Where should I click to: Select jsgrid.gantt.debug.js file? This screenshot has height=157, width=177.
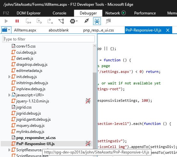point(33,119)
